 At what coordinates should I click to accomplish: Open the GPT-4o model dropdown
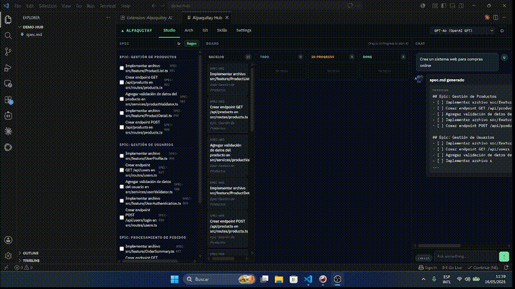click(x=463, y=31)
